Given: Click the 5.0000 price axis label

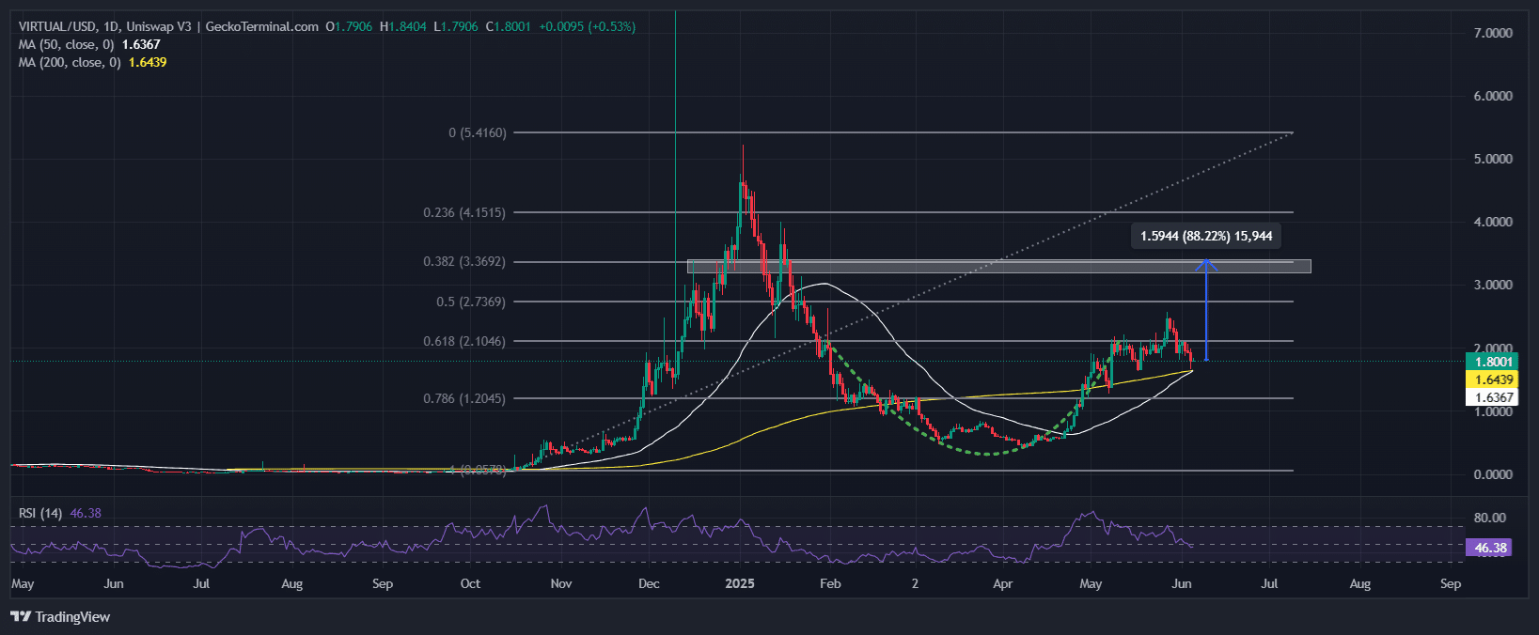Looking at the screenshot, I should 1493,159.
